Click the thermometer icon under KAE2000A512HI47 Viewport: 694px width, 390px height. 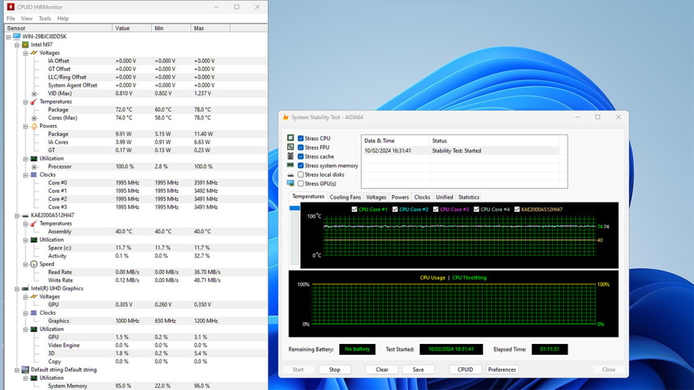tap(34, 223)
